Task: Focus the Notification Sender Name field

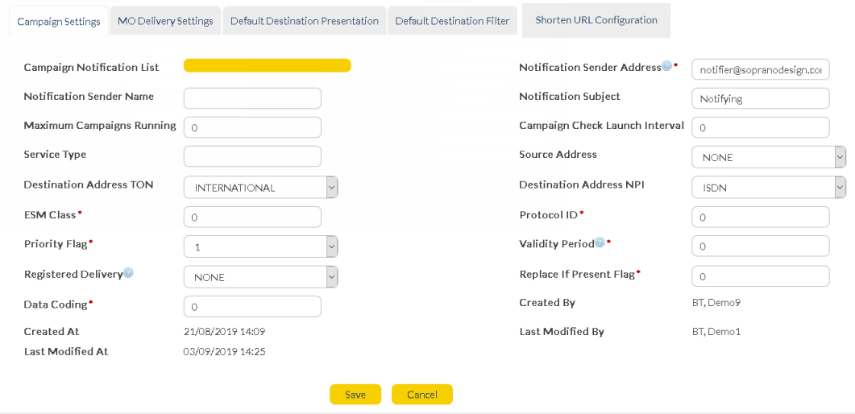Action: 252,98
